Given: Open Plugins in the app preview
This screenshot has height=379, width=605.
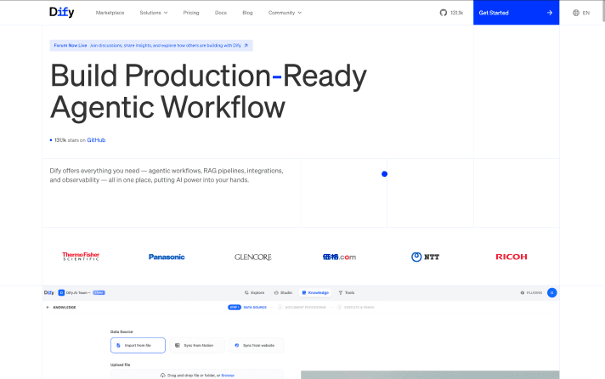Looking at the screenshot, I should [x=531, y=293].
